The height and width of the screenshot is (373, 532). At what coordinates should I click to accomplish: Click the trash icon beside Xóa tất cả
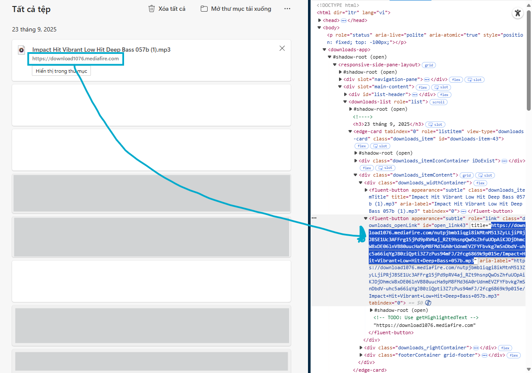pos(151,9)
